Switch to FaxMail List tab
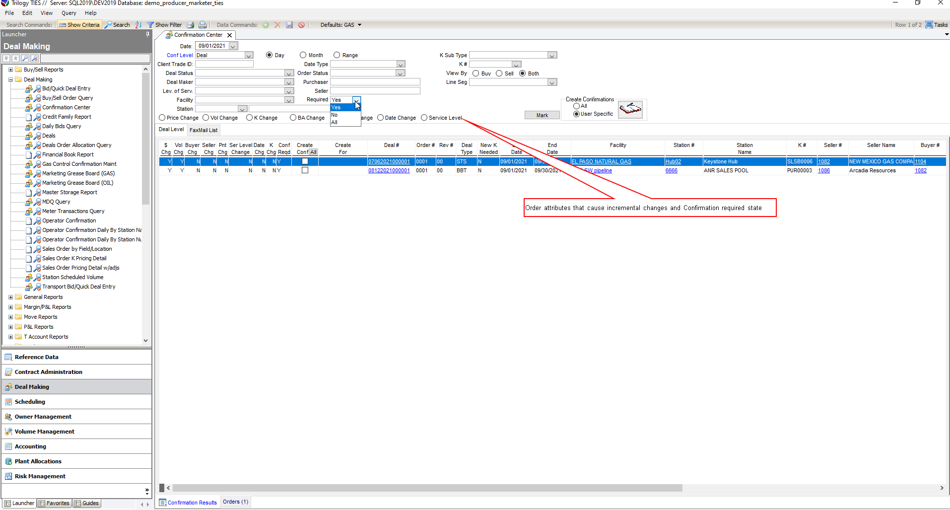The height and width of the screenshot is (510, 950). (x=204, y=130)
